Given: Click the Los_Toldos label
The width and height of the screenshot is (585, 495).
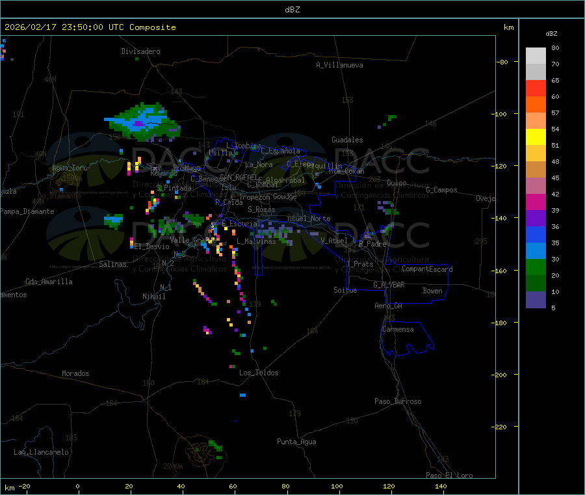Looking at the screenshot, I should tap(259, 373).
